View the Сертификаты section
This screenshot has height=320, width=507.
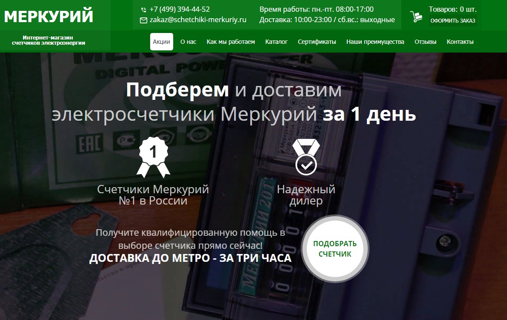tap(316, 42)
